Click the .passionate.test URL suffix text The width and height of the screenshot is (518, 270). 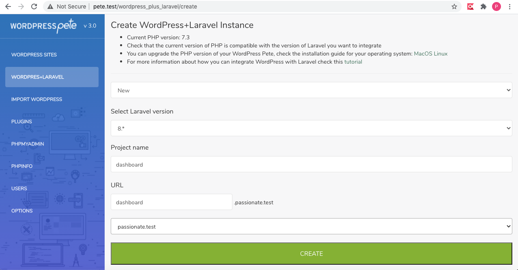[x=254, y=202]
